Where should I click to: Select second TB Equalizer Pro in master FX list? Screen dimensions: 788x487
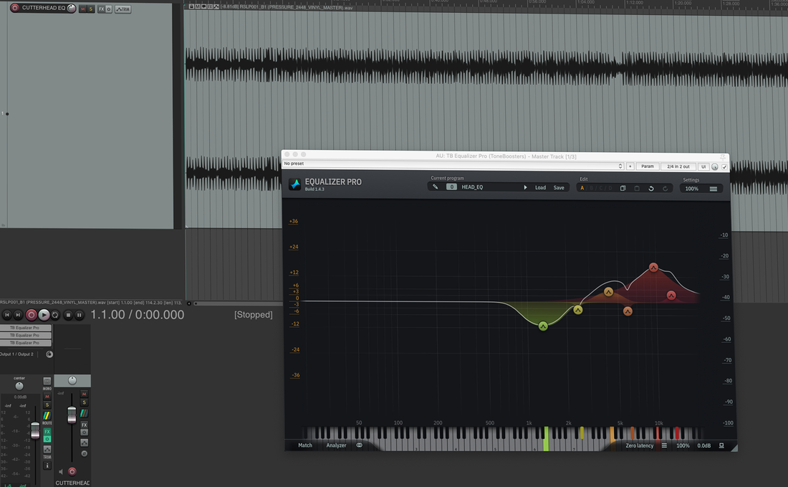25,335
